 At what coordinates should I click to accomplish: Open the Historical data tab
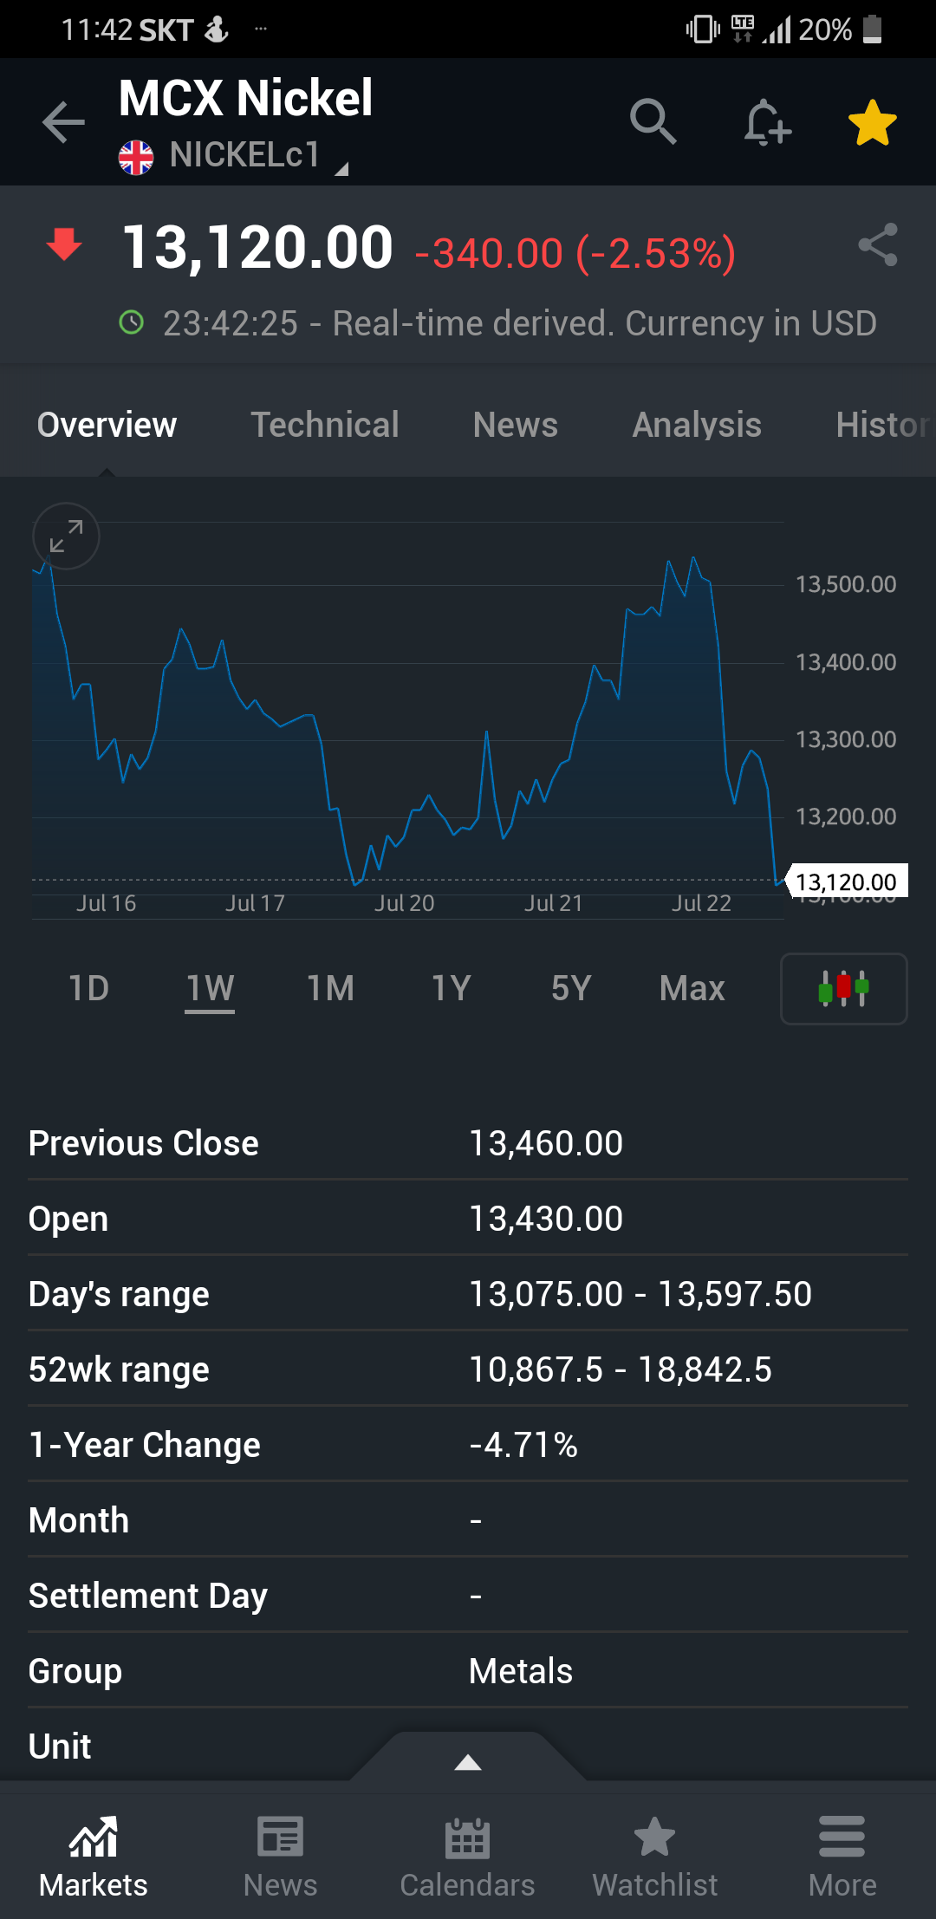pos(885,425)
